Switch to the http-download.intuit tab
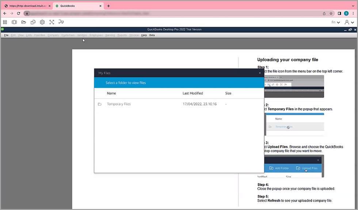This screenshot has height=210, width=358. [26, 6]
